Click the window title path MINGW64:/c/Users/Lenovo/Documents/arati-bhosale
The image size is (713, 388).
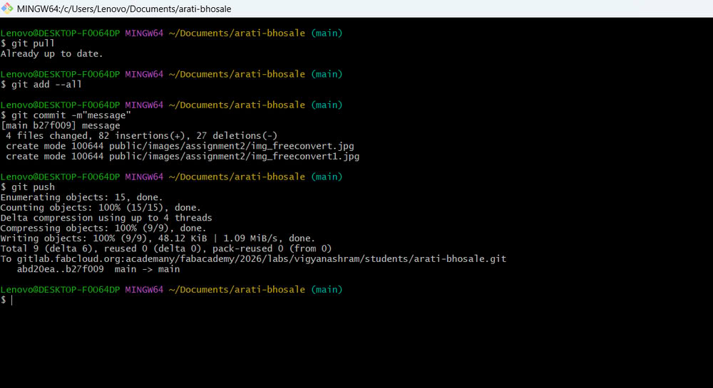[123, 9]
